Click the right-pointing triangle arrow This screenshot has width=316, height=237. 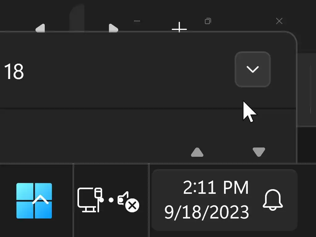(114, 28)
